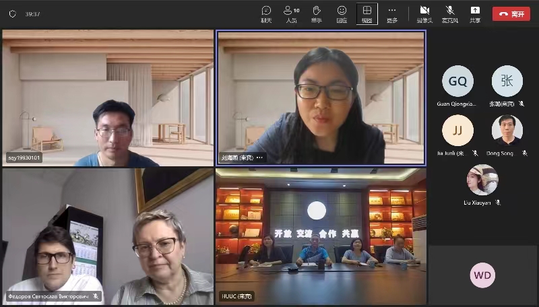Select the sqy19930101 video tile

pos(108,98)
